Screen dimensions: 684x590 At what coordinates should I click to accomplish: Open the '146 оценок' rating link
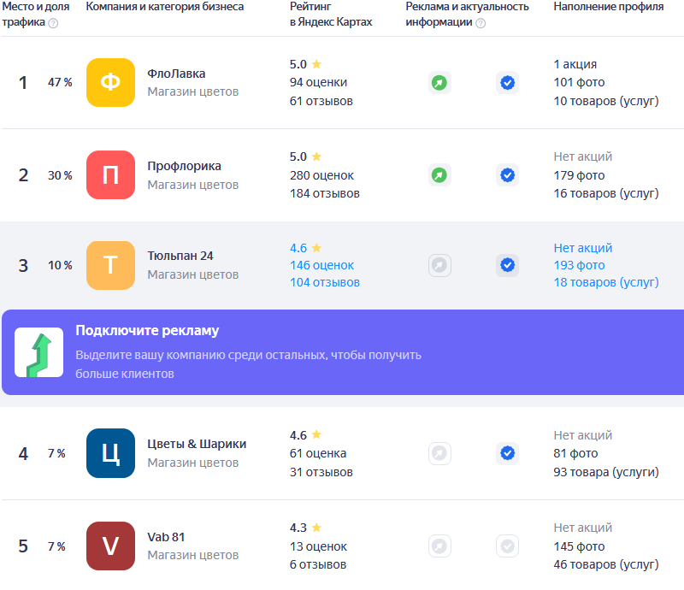pos(322,265)
